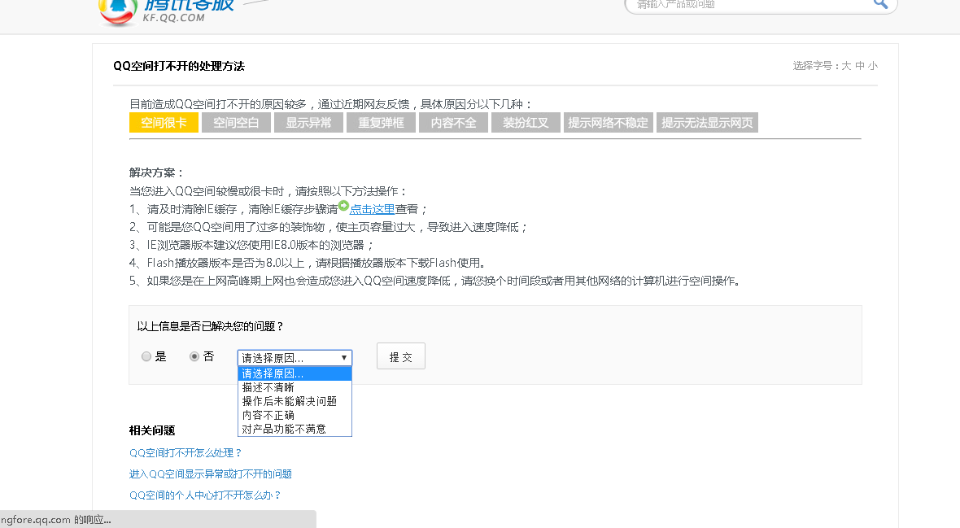
Task: Click the 提交 submit button
Action: (x=401, y=356)
